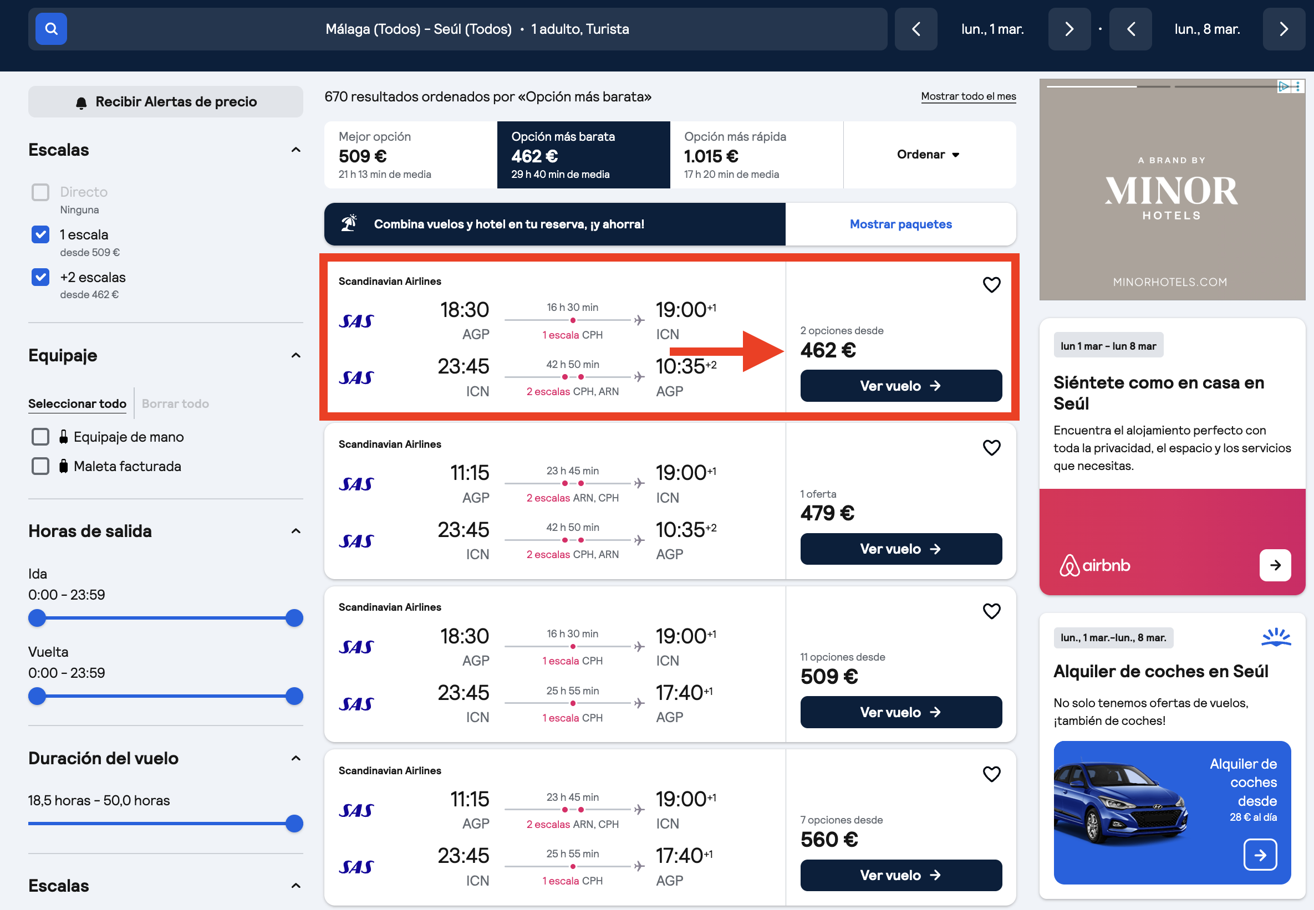Open the car rental arrow button
The height and width of the screenshot is (910, 1314).
click(1260, 855)
